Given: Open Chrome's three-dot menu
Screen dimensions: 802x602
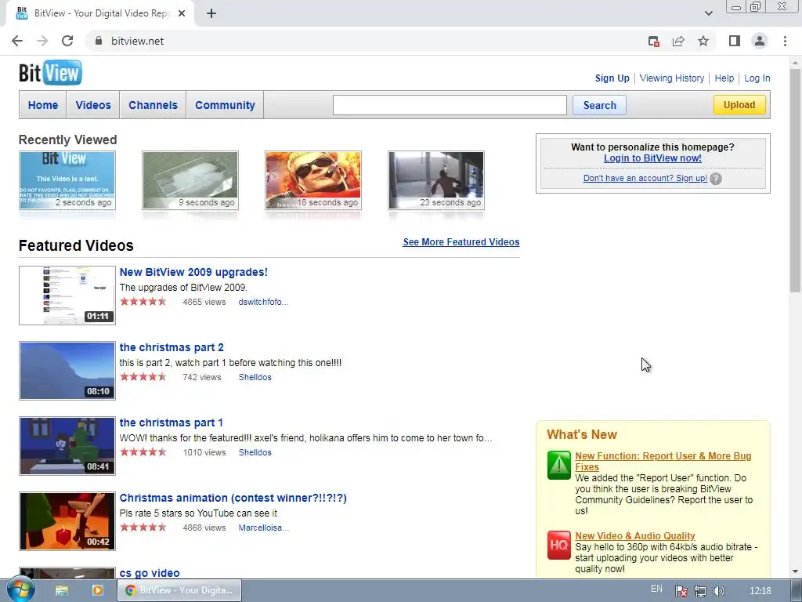Looking at the screenshot, I should pos(785,41).
